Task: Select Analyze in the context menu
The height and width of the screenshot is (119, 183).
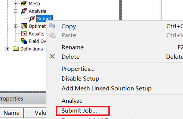Action: pos(72,101)
